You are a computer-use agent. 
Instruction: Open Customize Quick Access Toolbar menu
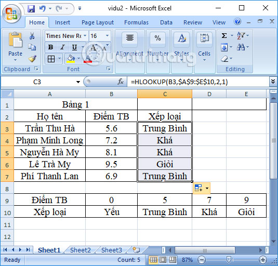coord(80,8)
